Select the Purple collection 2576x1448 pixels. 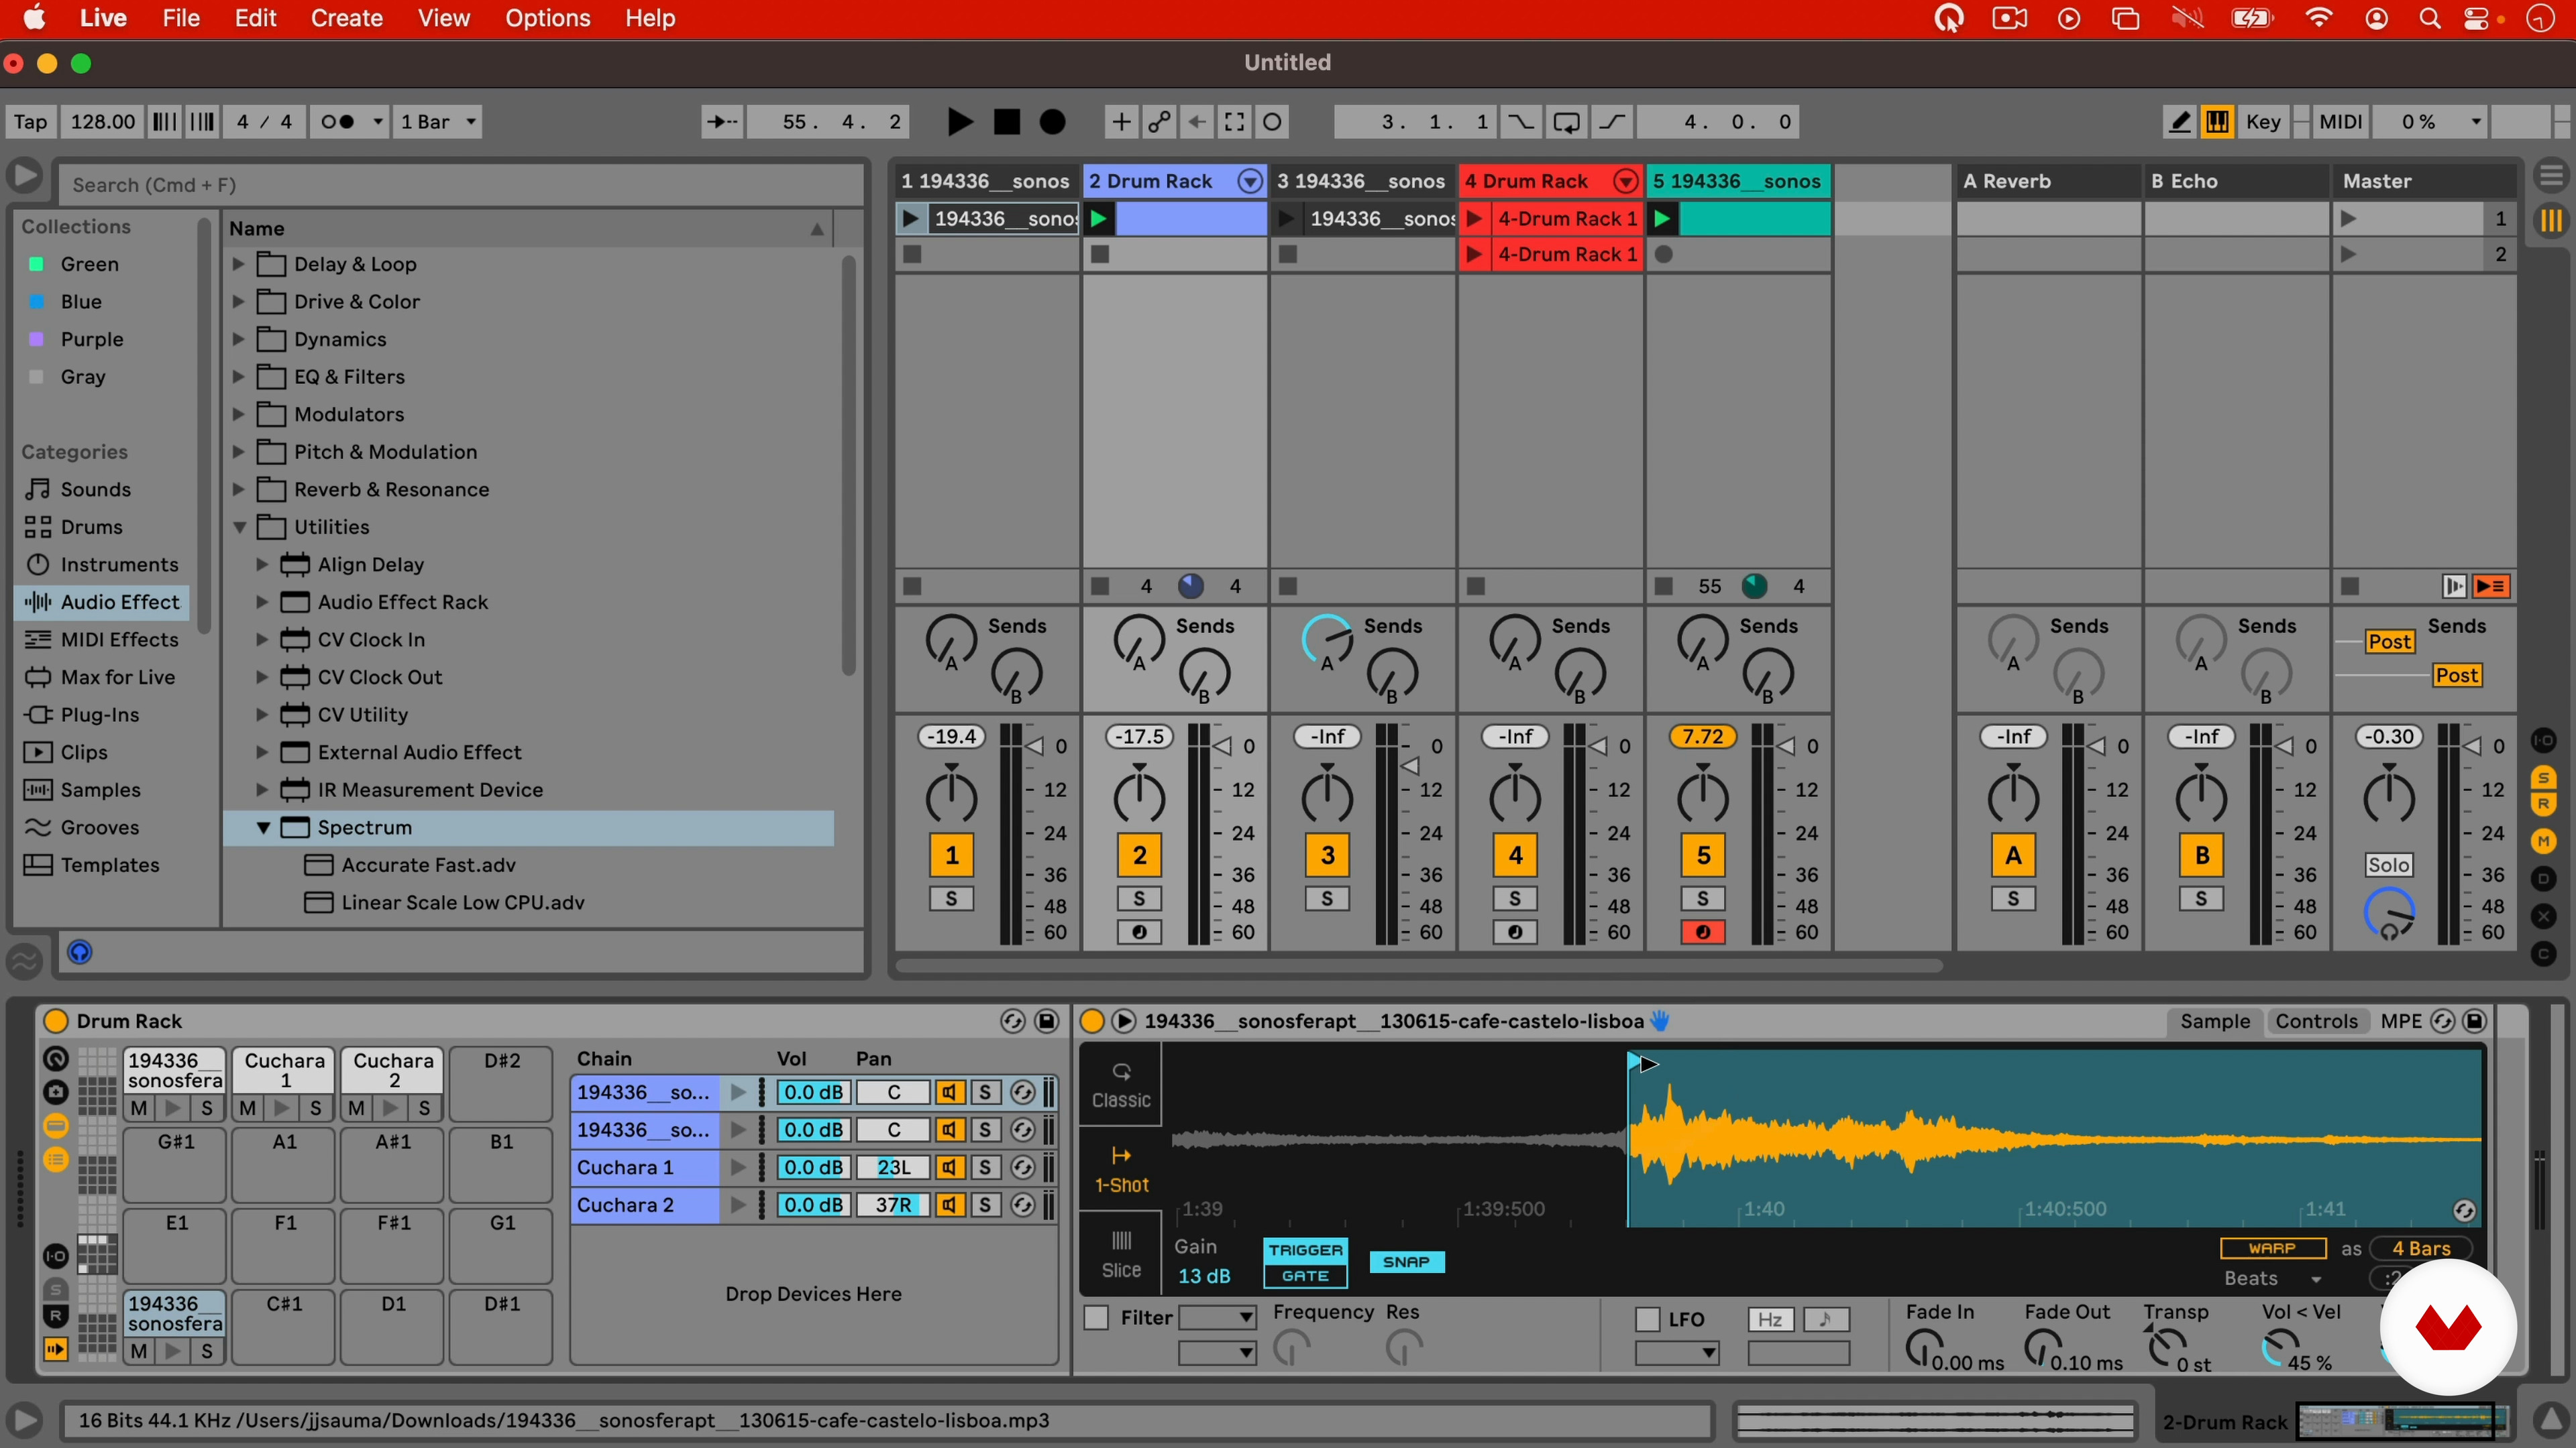click(x=91, y=339)
